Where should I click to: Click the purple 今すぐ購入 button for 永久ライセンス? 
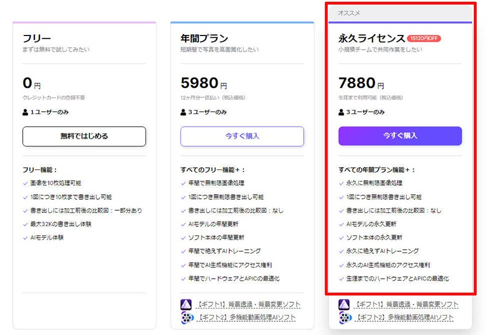[x=400, y=136]
